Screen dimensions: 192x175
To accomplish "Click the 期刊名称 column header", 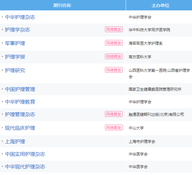I will 62,5.
